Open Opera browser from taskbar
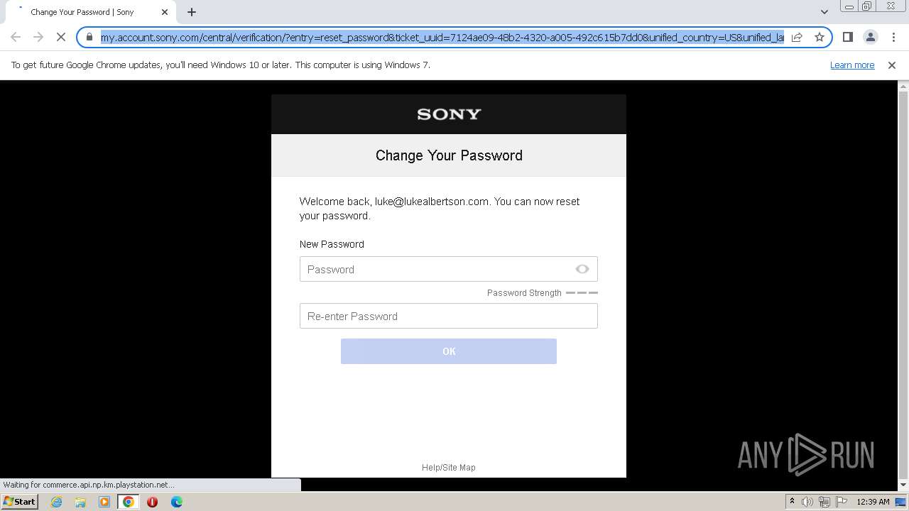Screen dimensions: 909x511 (152, 502)
